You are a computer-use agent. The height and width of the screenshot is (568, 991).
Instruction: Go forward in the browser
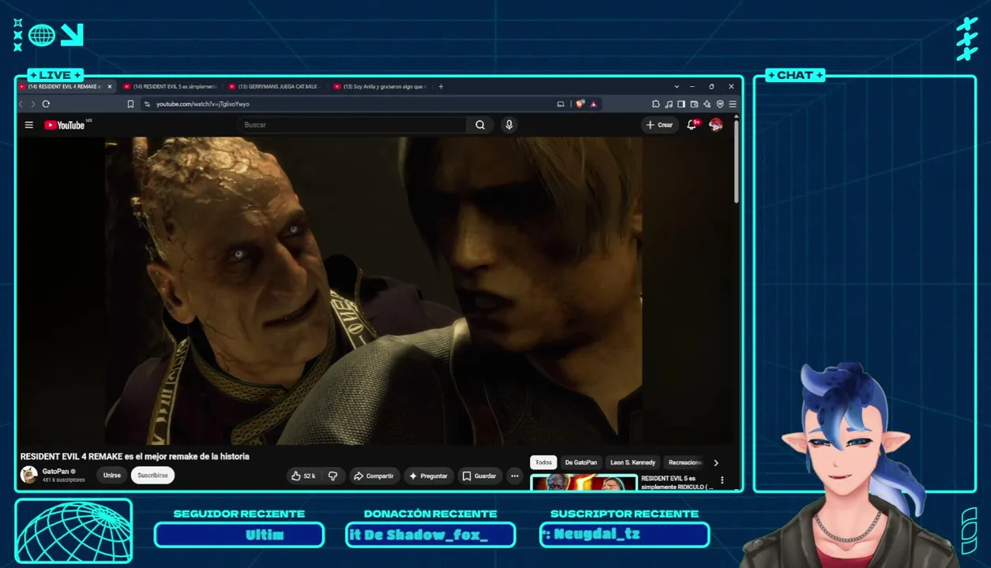coord(32,103)
